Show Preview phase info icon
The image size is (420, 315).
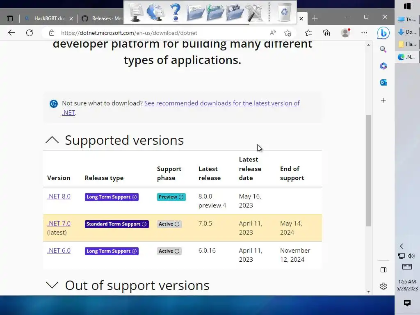[x=181, y=197]
